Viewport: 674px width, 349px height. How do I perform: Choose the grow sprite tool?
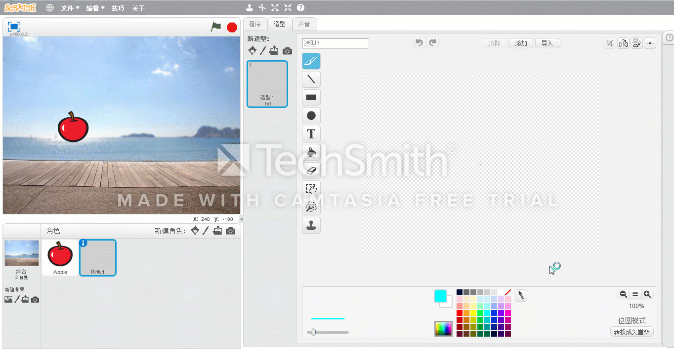pyautogui.click(x=275, y=8)
